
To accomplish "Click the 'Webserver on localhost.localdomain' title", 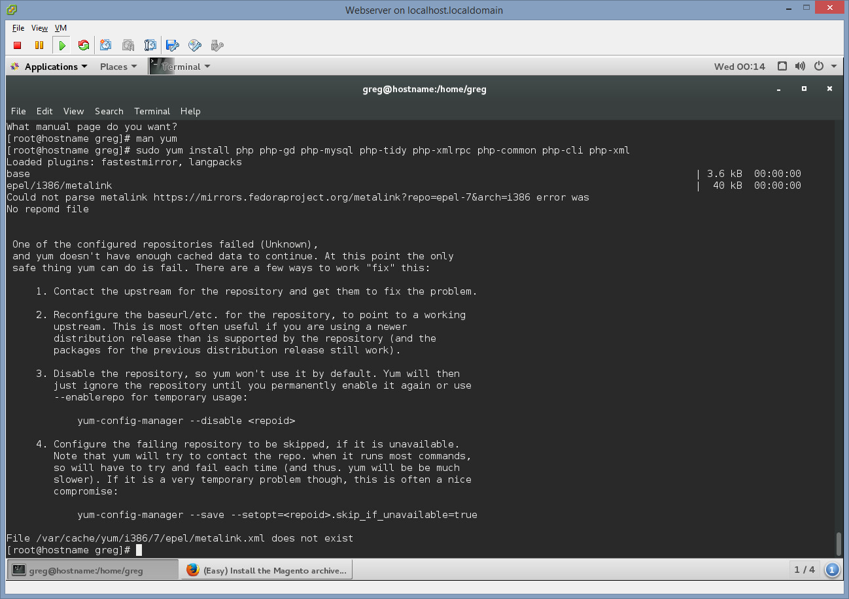I will coord(424,10).
